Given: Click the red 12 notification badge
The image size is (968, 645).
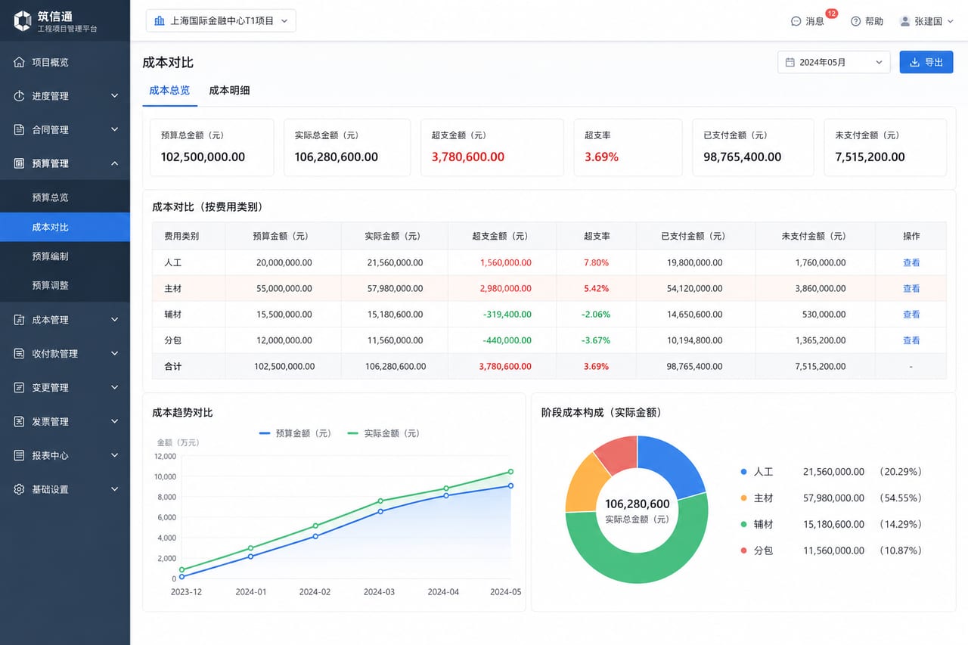Looking at the screenshot, I should coord(832,14).
